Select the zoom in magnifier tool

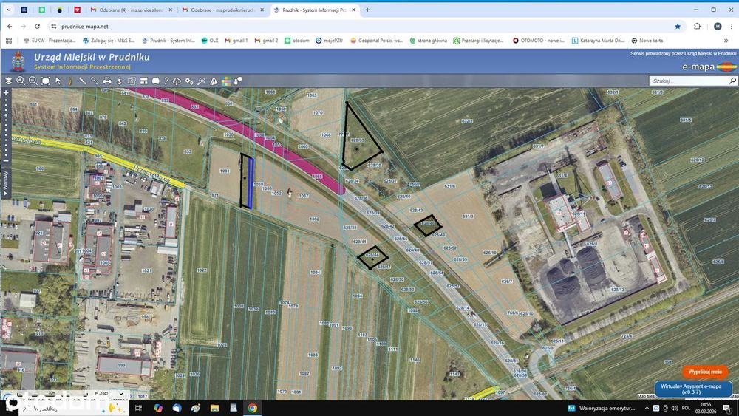click(21, 81)
